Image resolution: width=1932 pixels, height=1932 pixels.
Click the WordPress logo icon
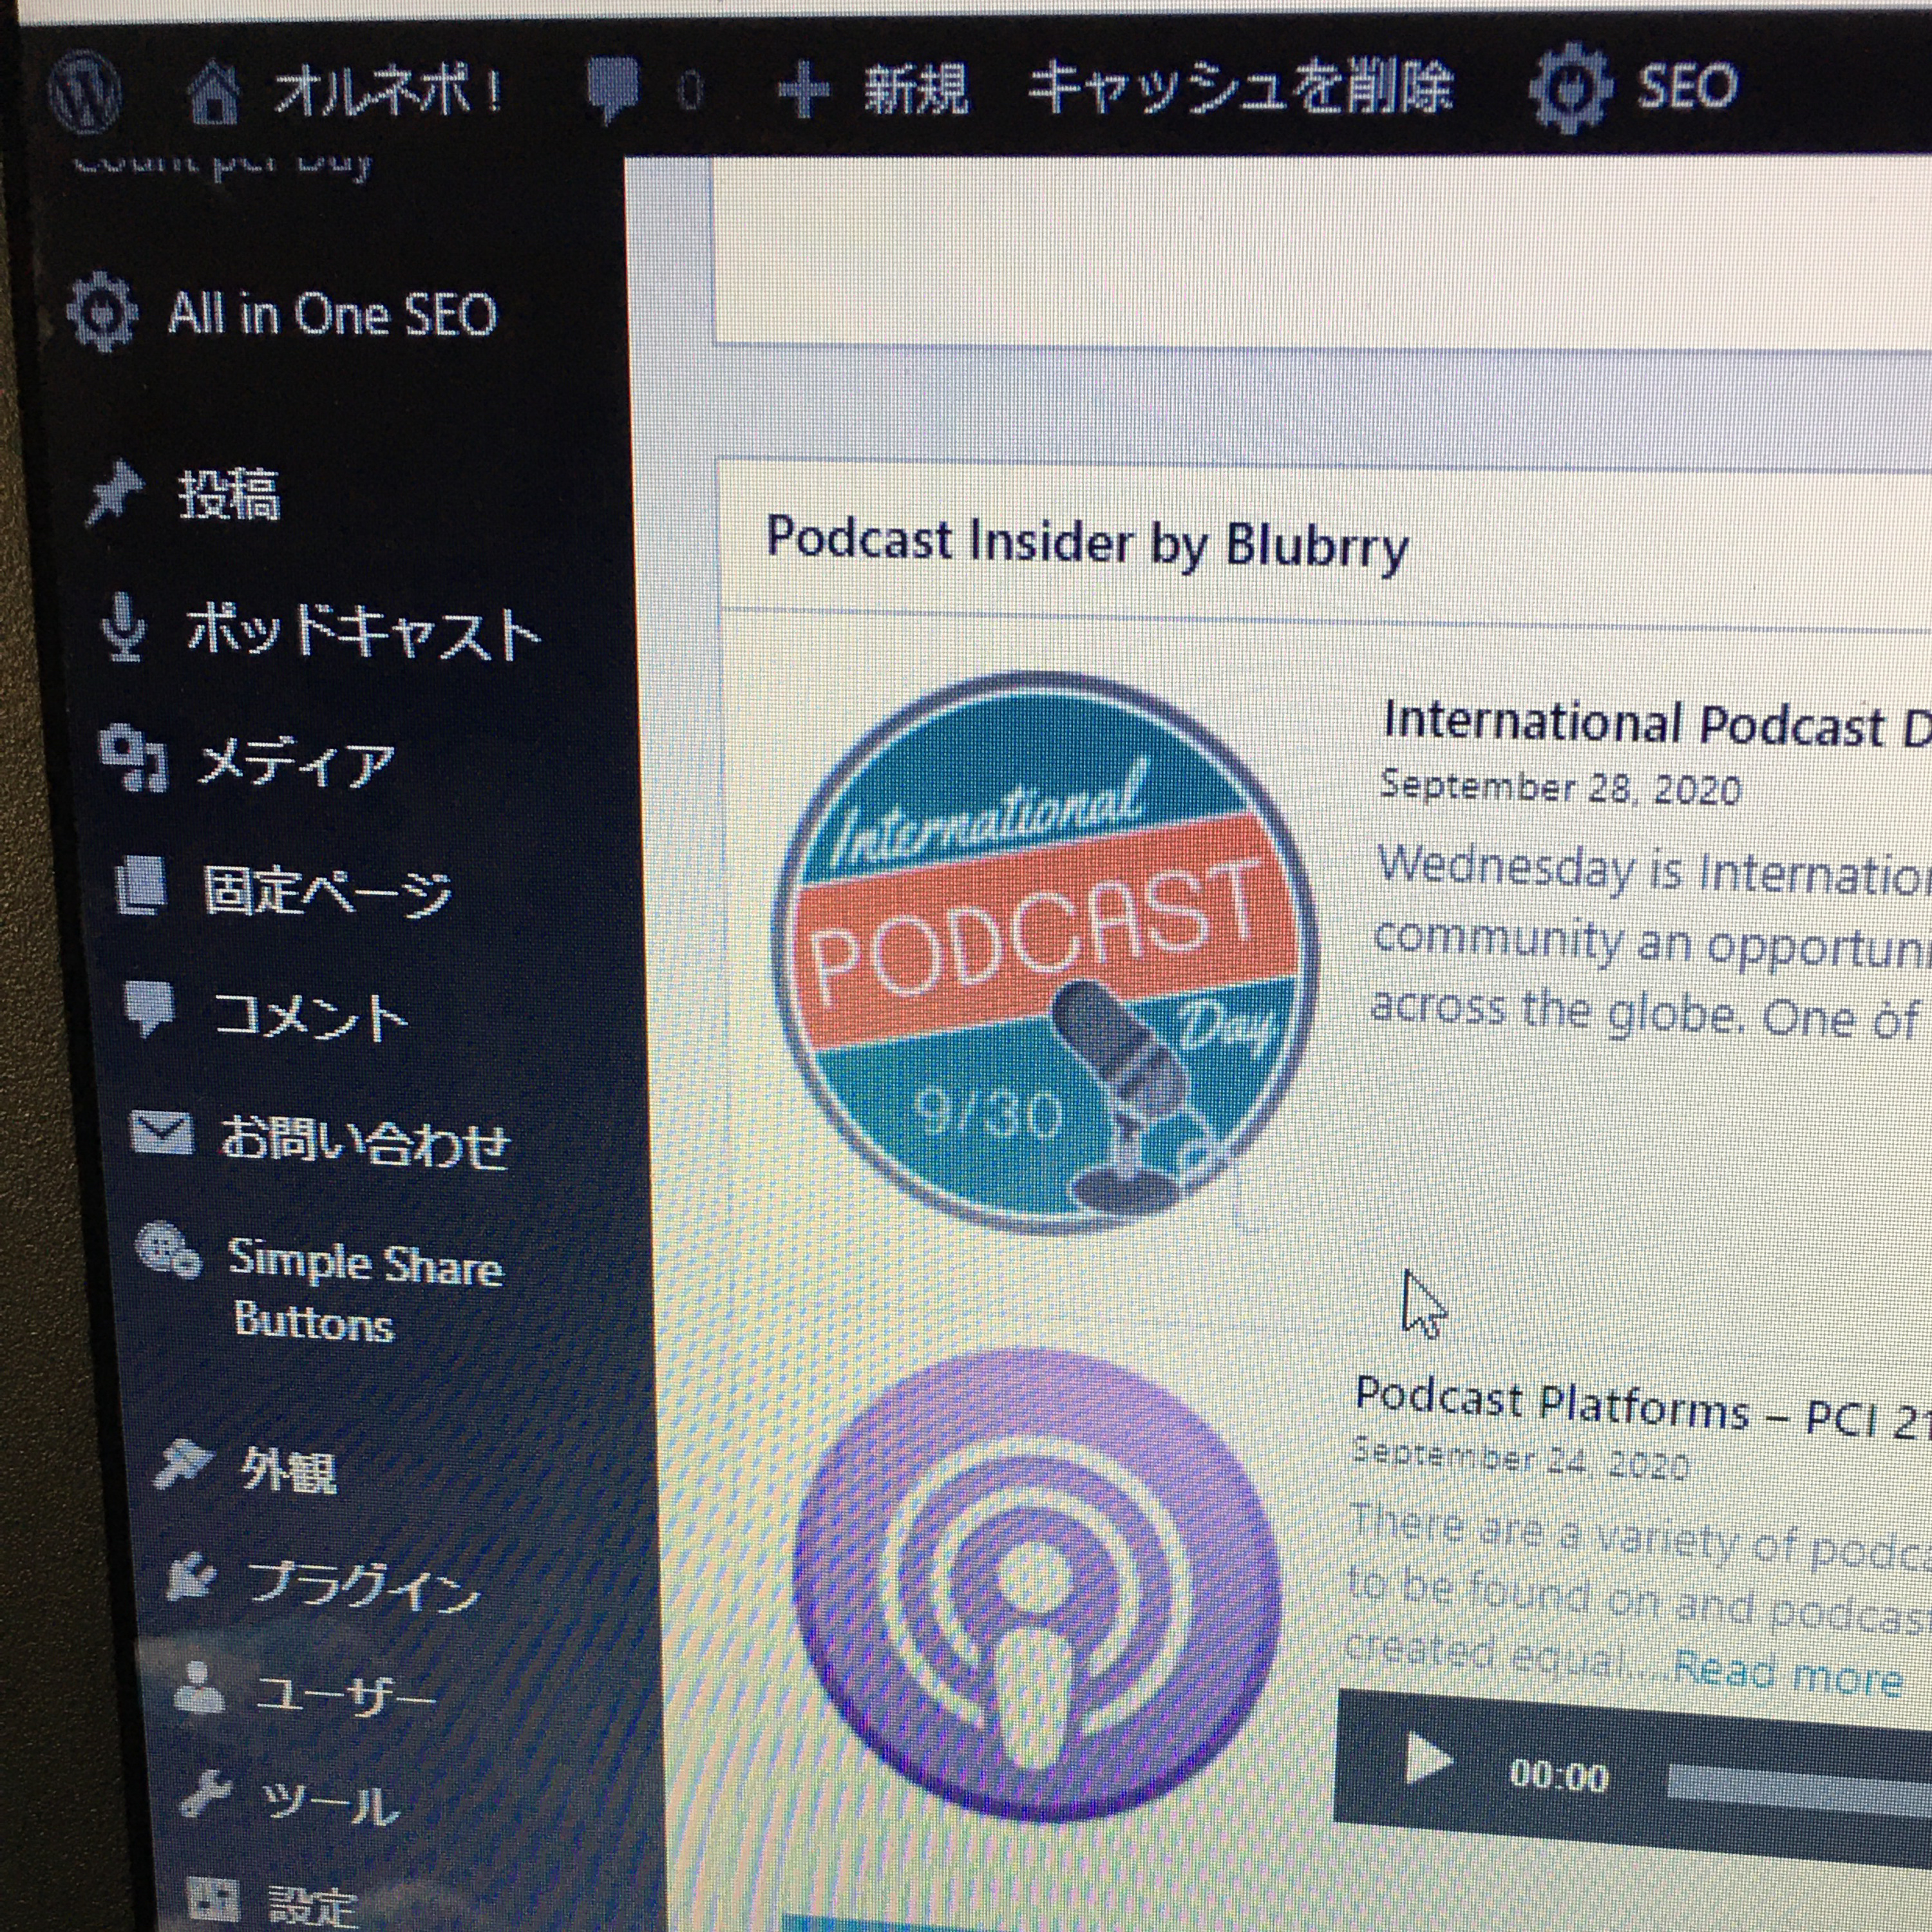tap(85, 93)
